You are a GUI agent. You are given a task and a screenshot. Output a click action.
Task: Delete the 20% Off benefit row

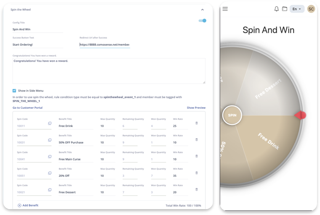coord(196,173)
